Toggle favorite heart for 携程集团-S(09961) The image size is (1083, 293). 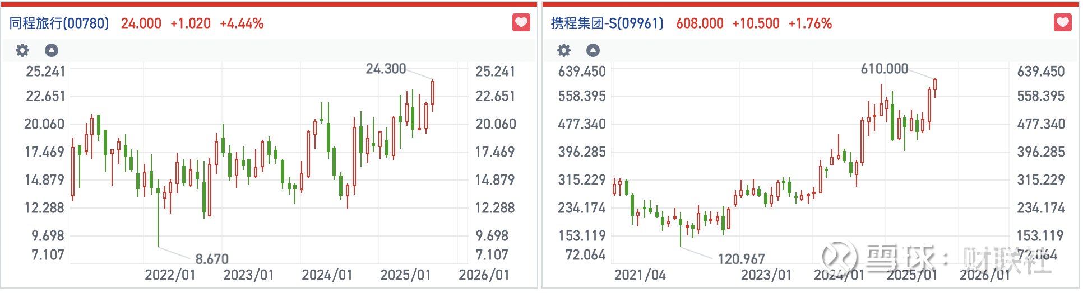(x=1063, y=23)
